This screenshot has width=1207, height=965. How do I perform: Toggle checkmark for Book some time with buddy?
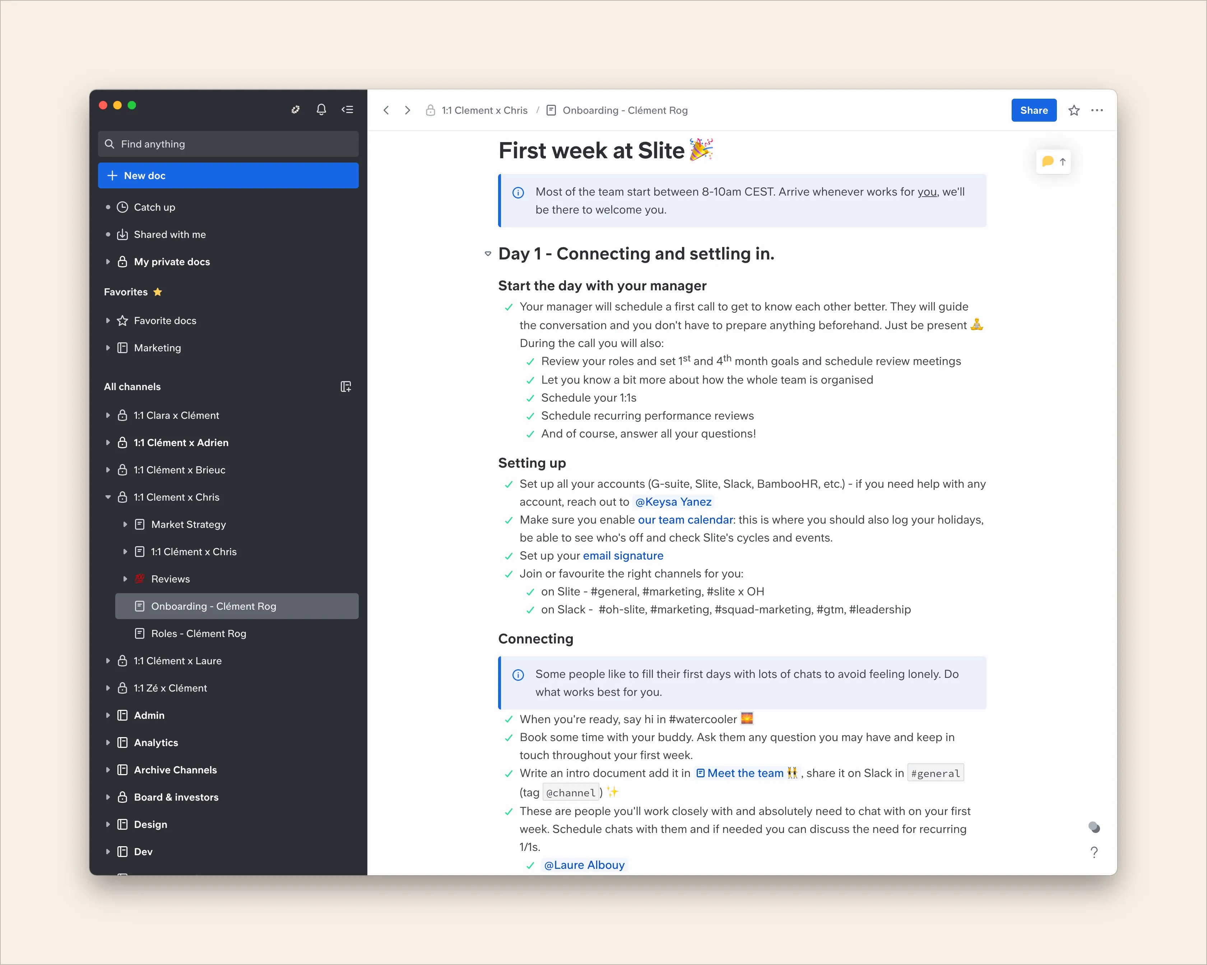(509, 738)
